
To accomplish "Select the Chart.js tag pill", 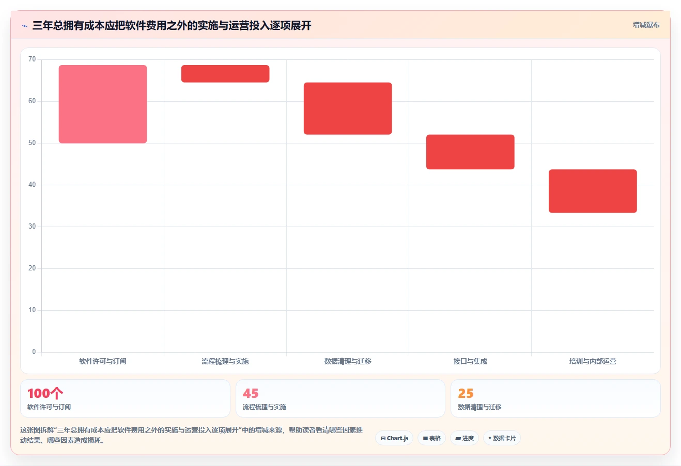I will 394,438.
